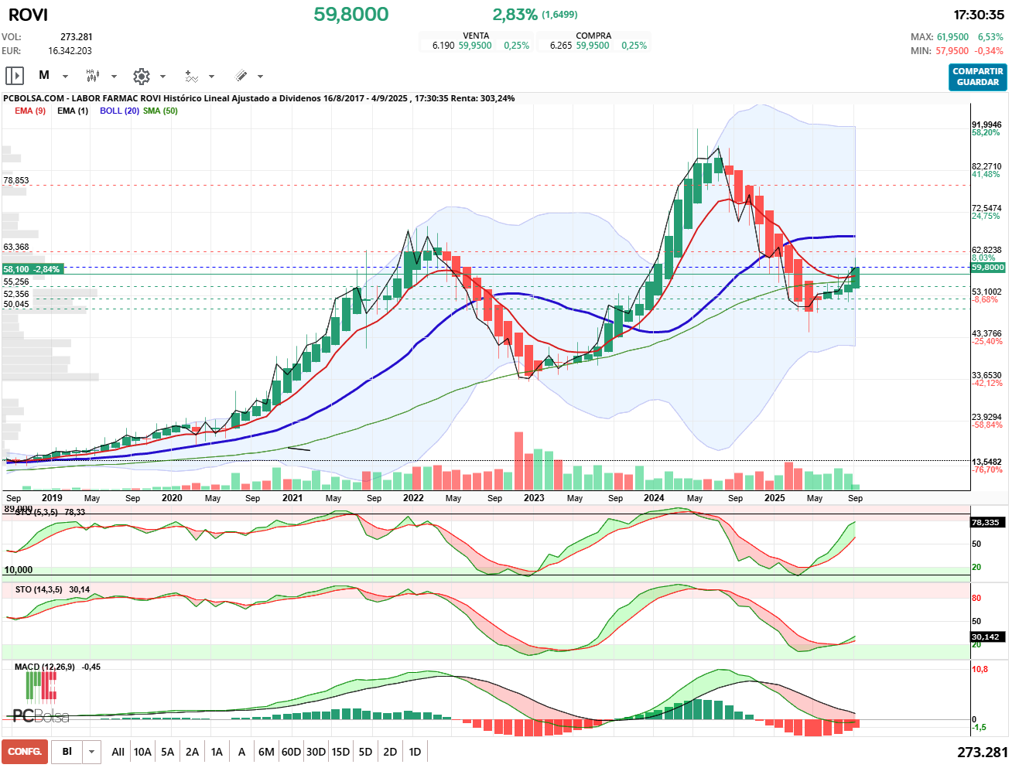
Task: Select the 1A time range
Action: (217, 752)
